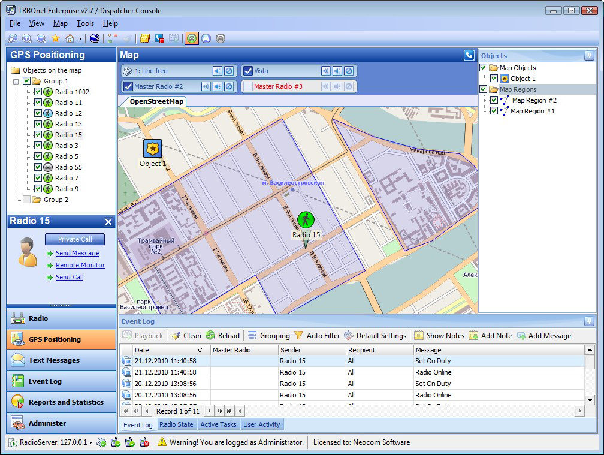Toggle the blue car filter toolbar icon

click(x=206, y=38)
